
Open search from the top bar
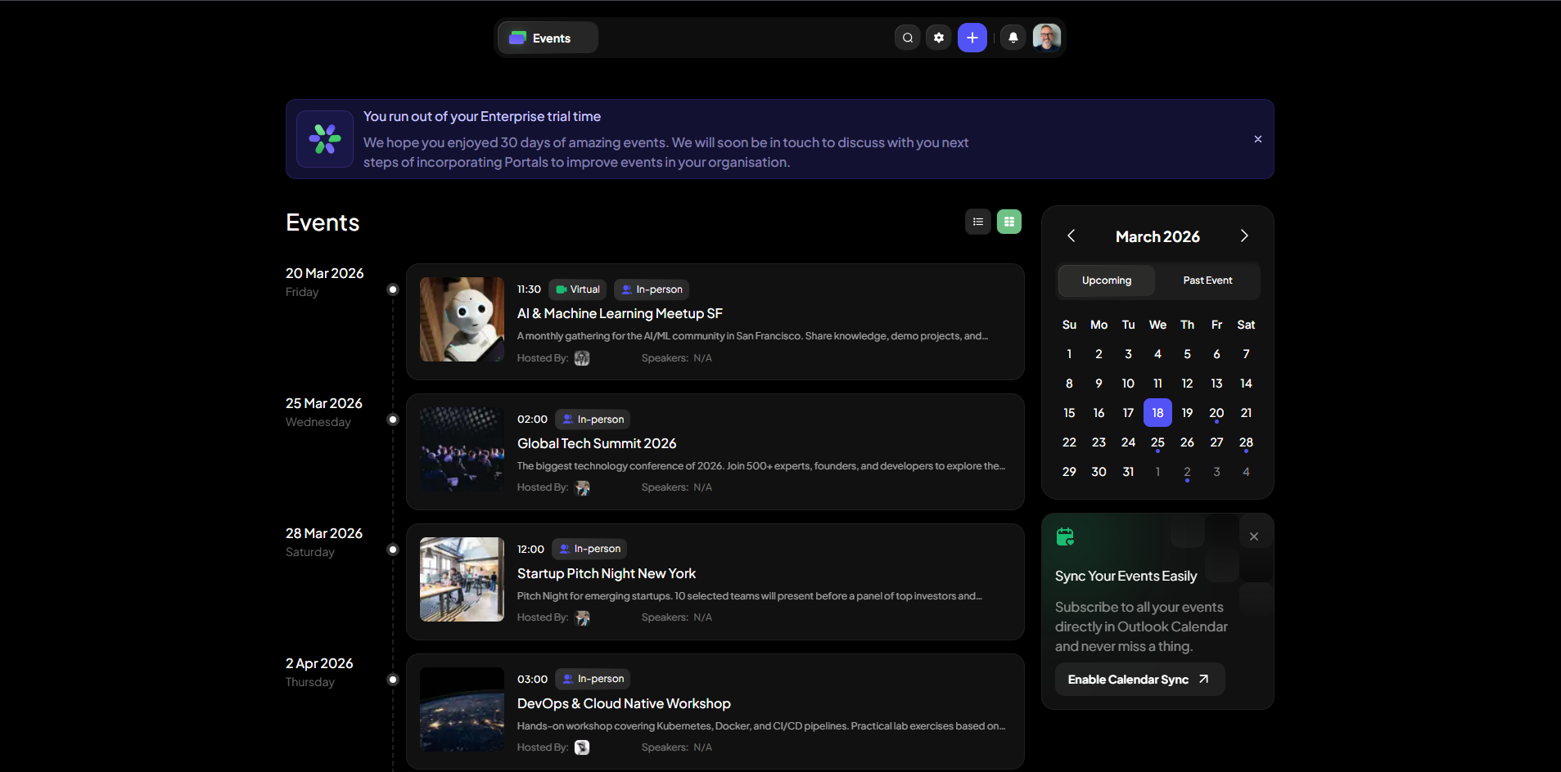click(907, 38)
